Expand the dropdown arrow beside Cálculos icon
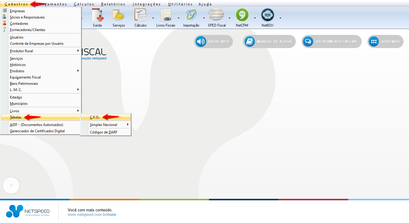The image size is (409, 223). (153, 18)
